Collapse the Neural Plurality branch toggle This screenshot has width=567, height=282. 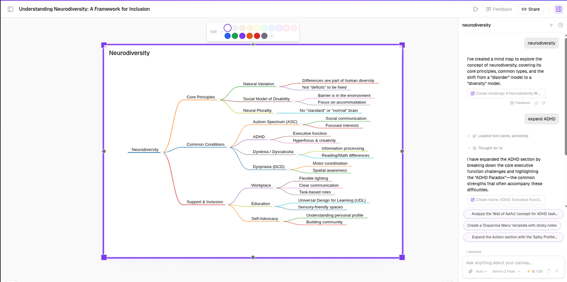(x=275, y=113)
